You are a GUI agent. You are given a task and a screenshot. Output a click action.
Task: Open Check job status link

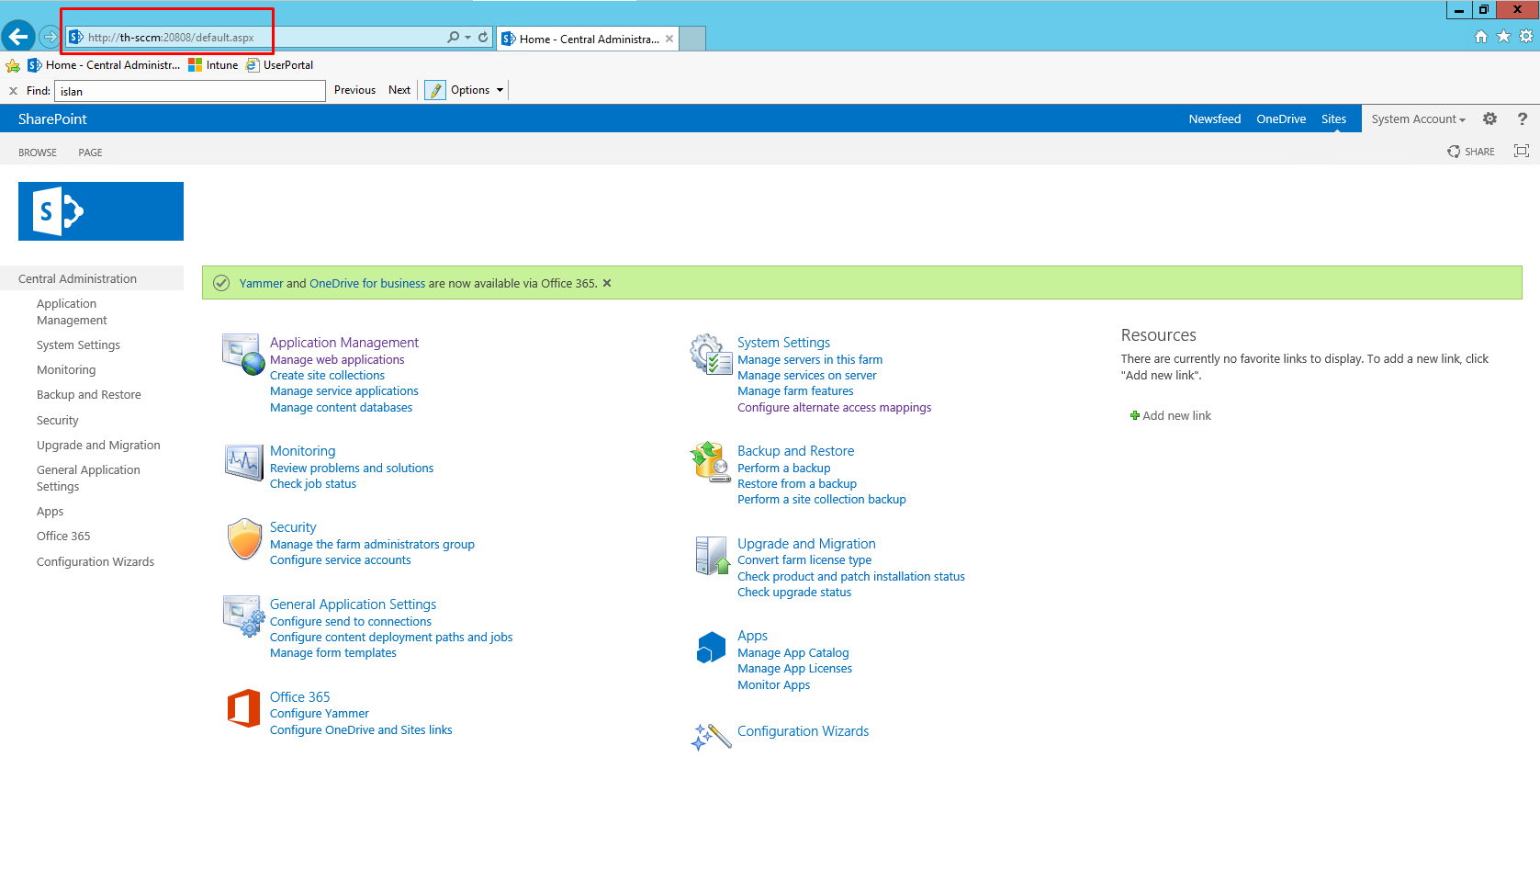click(313, 484)
